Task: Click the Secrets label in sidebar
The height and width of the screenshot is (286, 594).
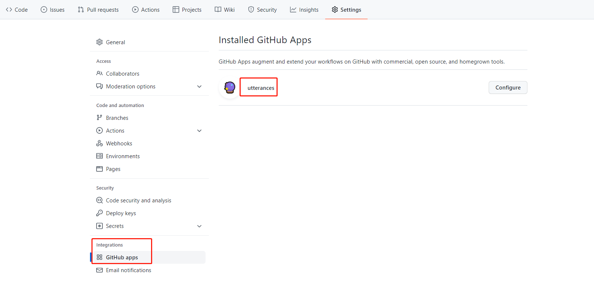Action: 115,226
